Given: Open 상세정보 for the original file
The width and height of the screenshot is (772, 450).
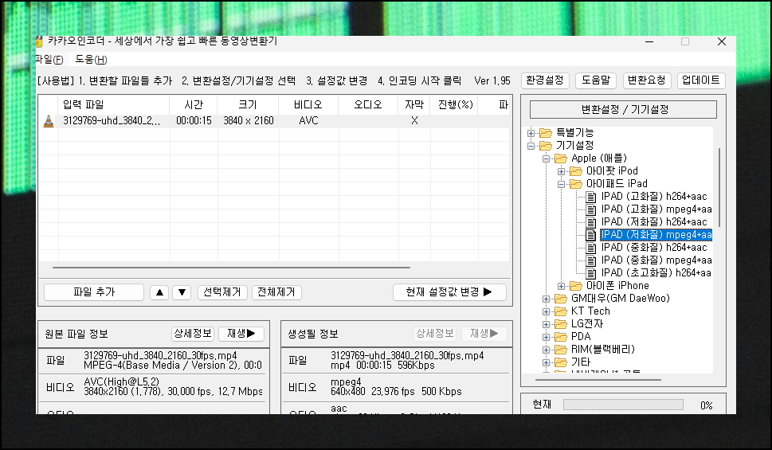Looking at the screenshot, I should click(193, 333).
